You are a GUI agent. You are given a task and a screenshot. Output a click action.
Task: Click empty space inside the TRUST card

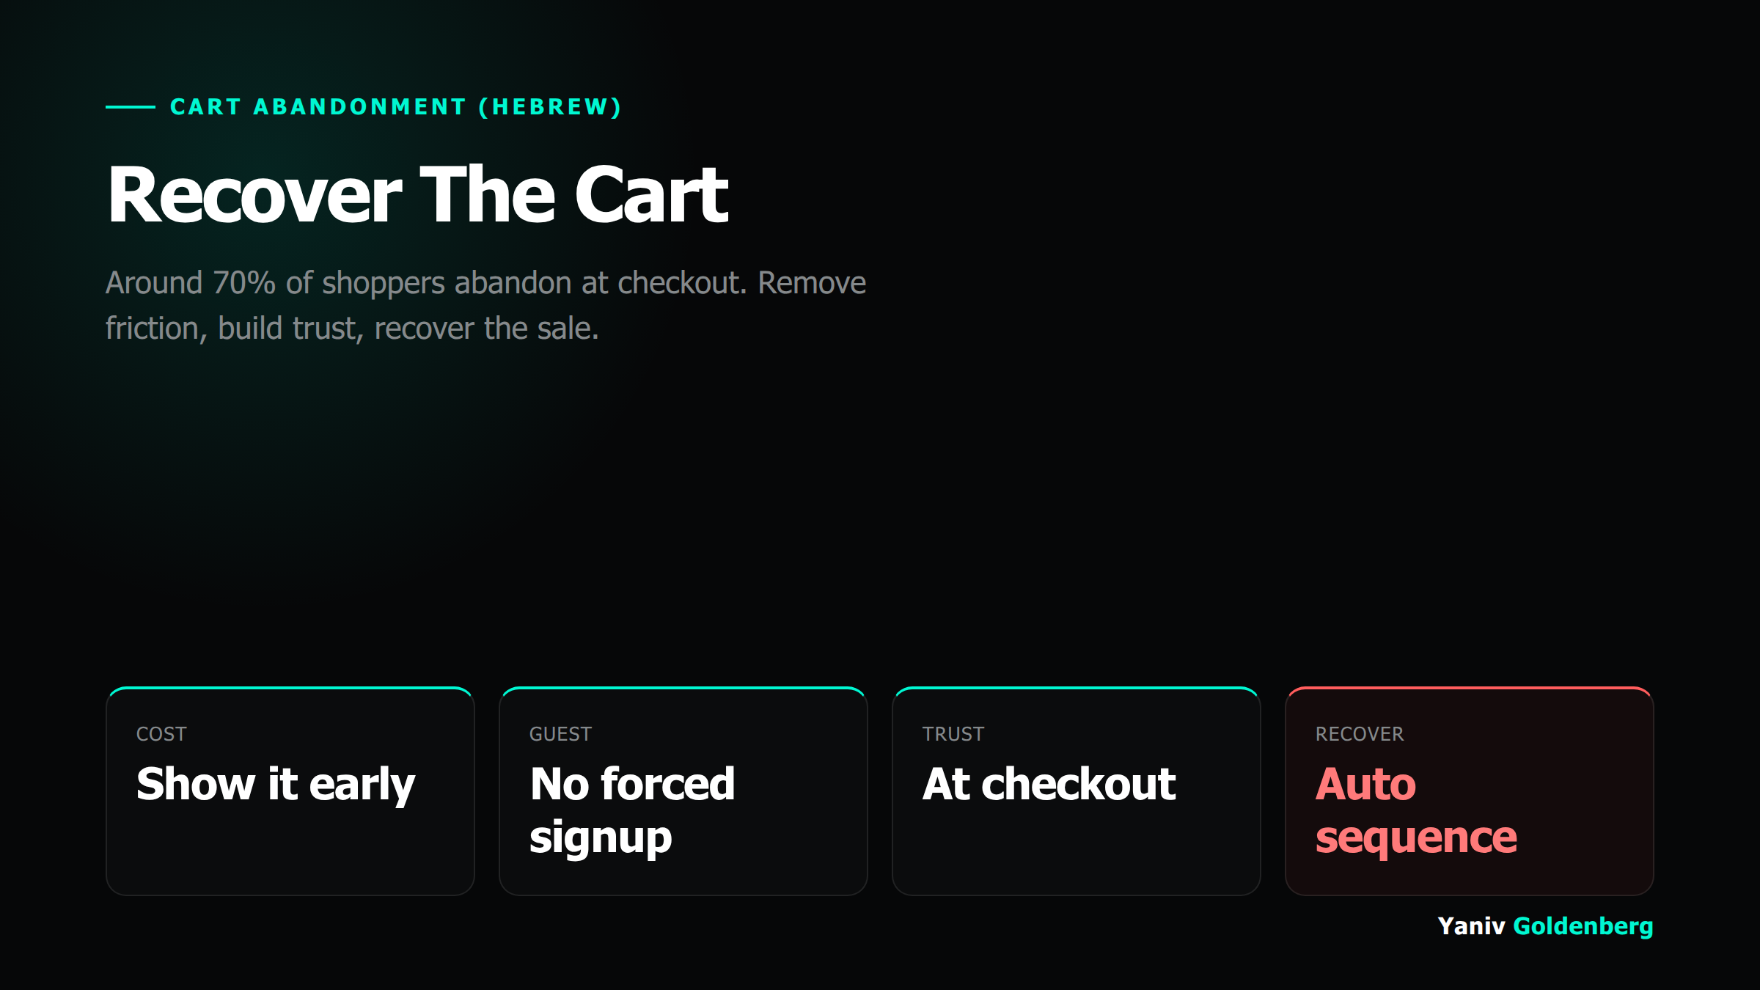tap(1077, 854)
